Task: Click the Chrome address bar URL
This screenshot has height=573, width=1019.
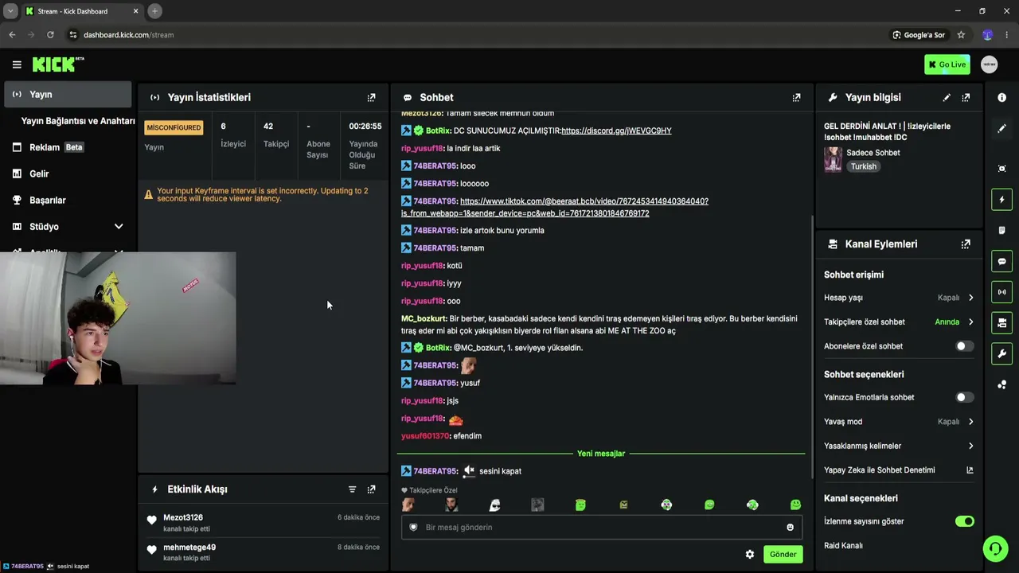Action: coord(128,35)
